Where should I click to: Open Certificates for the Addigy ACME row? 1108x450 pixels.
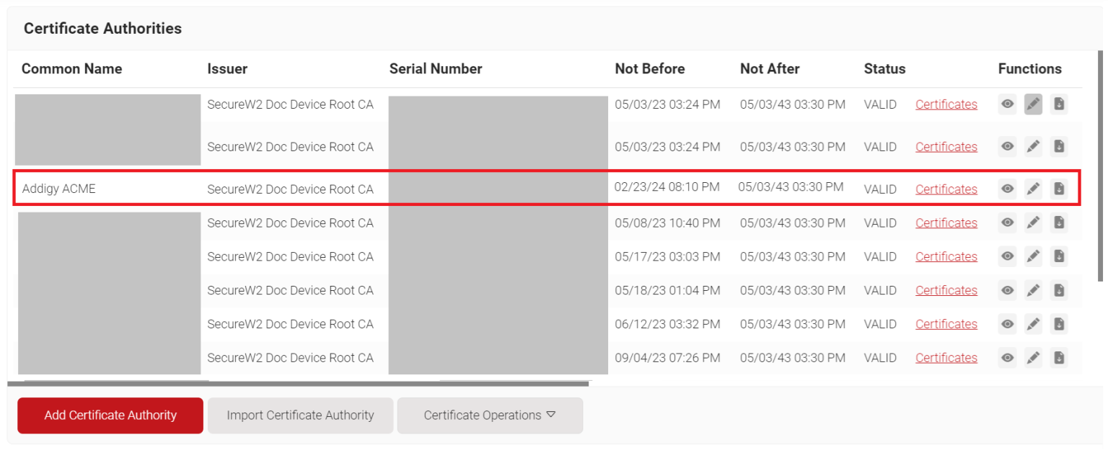(x=946, y=189)
